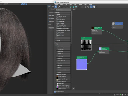Open the Select menu
The height and width of the screenshot is (96, 128).
(x=71, y=4)
